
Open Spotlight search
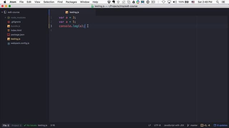pyautogui.click(x=218, y=2)
